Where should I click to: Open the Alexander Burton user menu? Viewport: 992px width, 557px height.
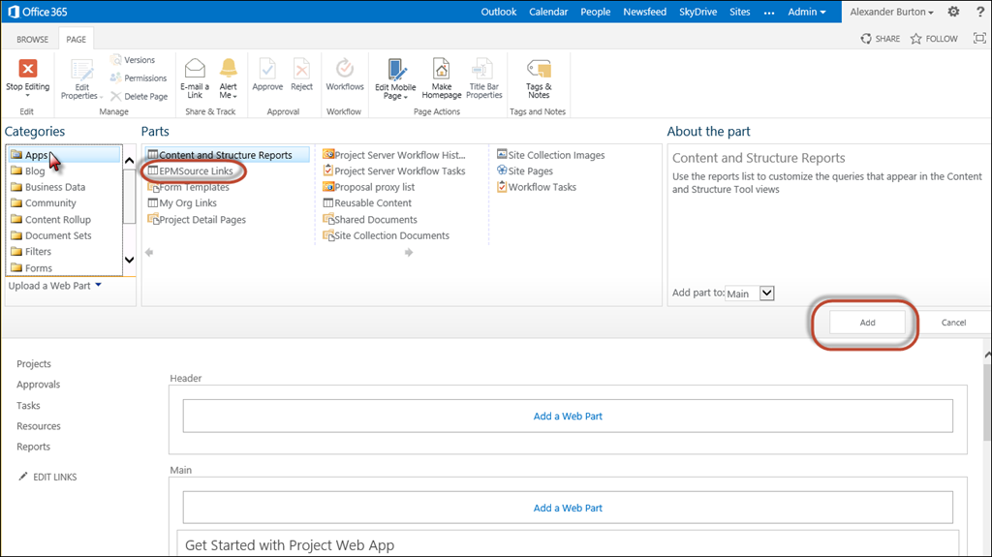pyautogui.click(x=891, y=12)
